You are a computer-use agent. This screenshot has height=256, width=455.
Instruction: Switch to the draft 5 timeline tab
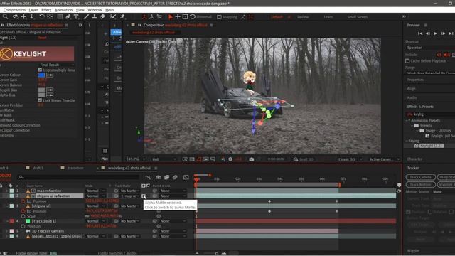point(38,168)
